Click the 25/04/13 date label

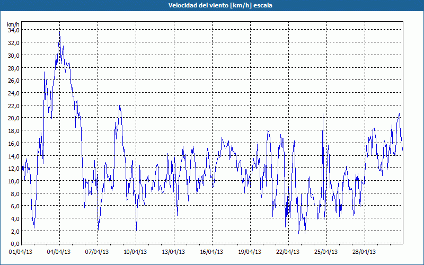click(326, 252)
